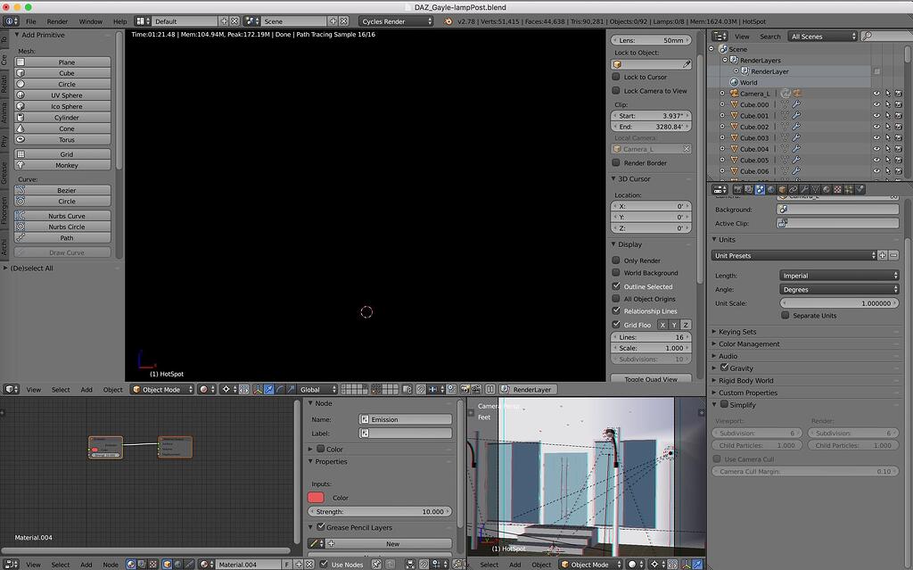Screen dimensions: 913x570
Task: Open the Modifiers wrench properties tab
Action: click(x=804, y=189)
